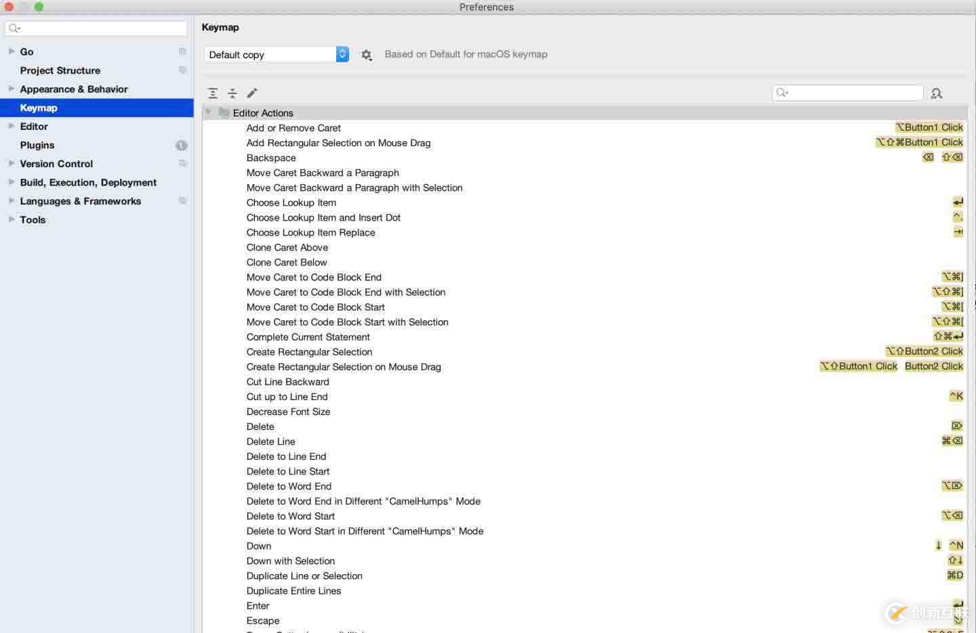
Task: Click project-level icon beside Languages & Frameworks
Action: [x=182, y=200]
